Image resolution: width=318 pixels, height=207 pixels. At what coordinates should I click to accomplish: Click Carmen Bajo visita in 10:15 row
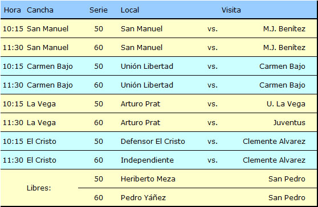[282, 67]
